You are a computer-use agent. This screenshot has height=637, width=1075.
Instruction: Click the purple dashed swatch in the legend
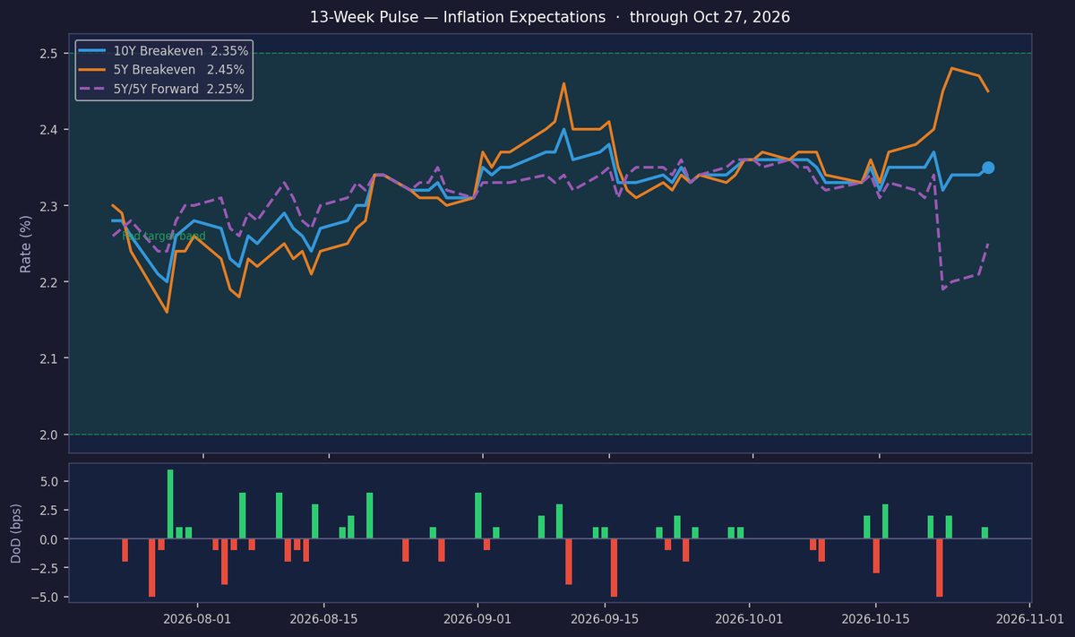[93, 88]
